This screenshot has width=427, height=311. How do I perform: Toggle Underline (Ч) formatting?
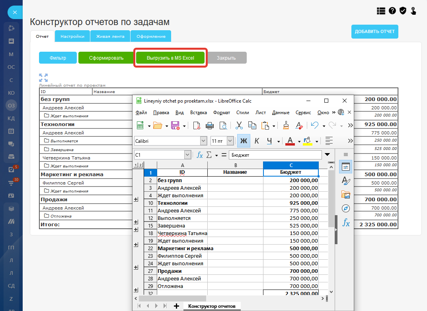(x=269, y=141)
